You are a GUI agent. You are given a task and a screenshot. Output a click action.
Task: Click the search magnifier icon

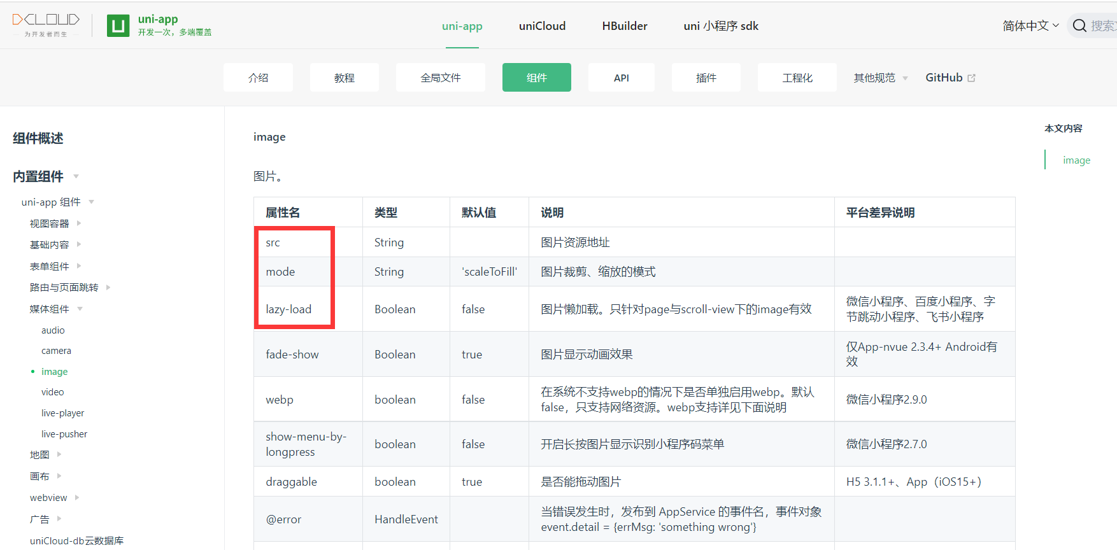(1079, 25)
